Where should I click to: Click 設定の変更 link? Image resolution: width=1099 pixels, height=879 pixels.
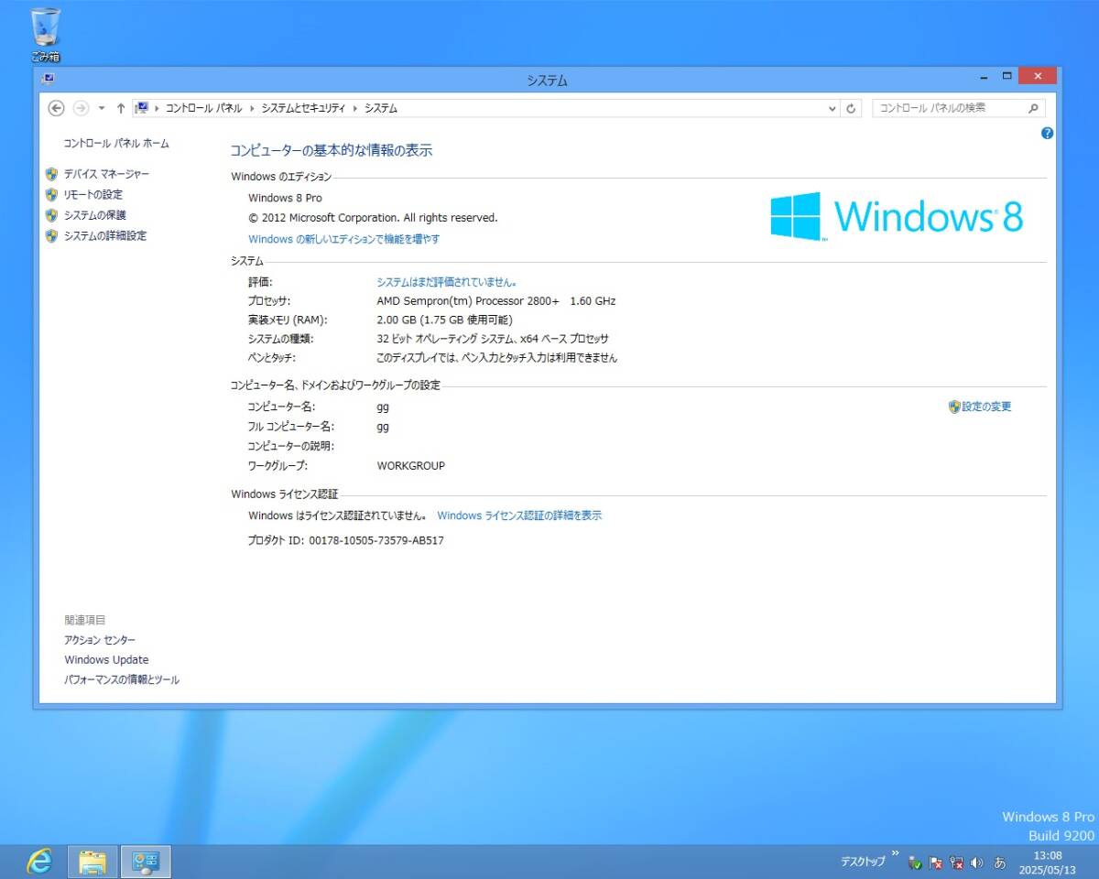(986, 407)
